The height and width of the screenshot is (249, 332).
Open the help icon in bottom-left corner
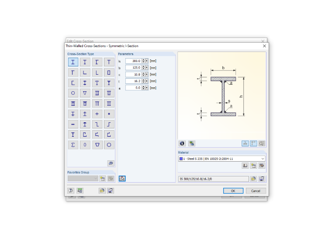pos(71,190)
